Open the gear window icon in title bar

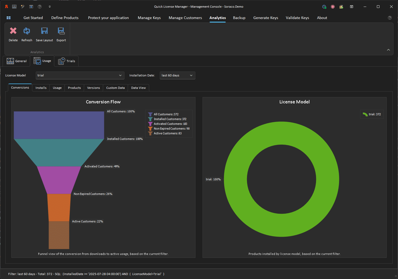click(31, 7)
